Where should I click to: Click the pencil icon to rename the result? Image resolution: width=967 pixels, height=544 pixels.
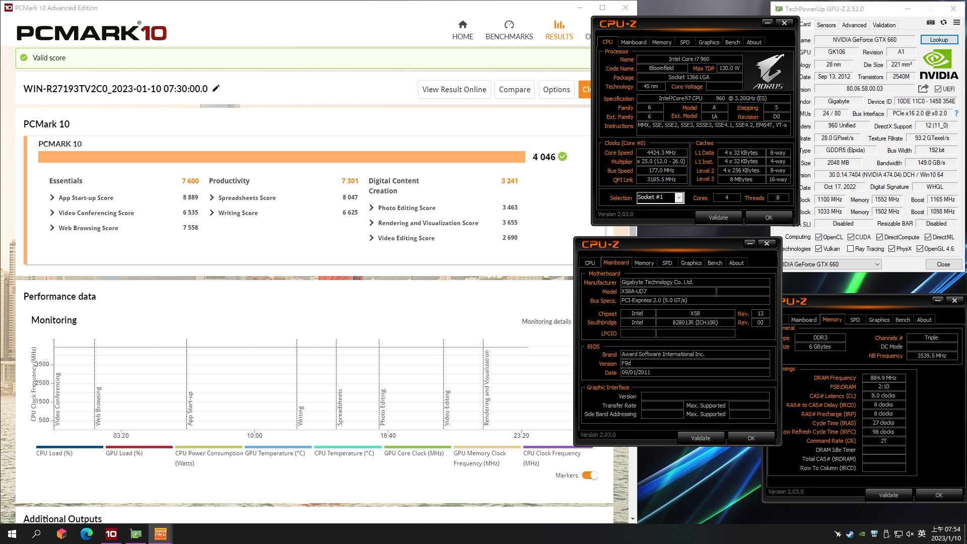coord(216,88)
